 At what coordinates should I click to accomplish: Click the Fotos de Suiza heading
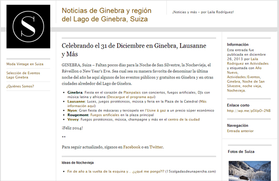[241, 151]
